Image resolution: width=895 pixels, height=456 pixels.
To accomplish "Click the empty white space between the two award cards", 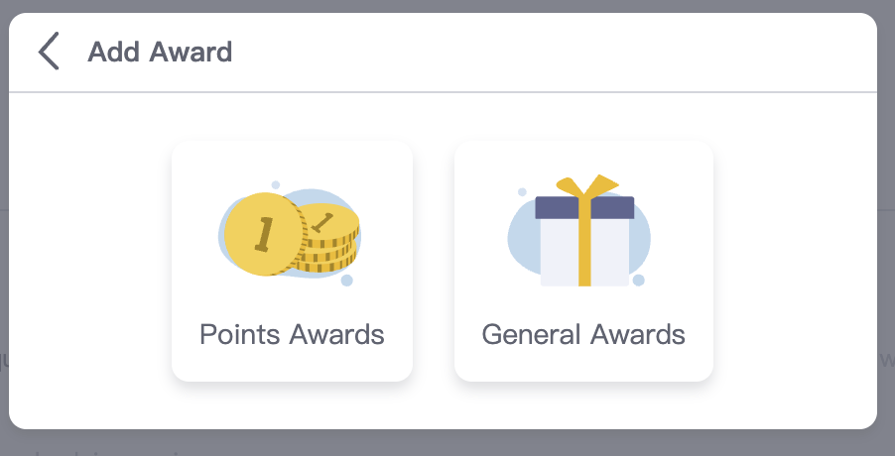I will point(434,261).
